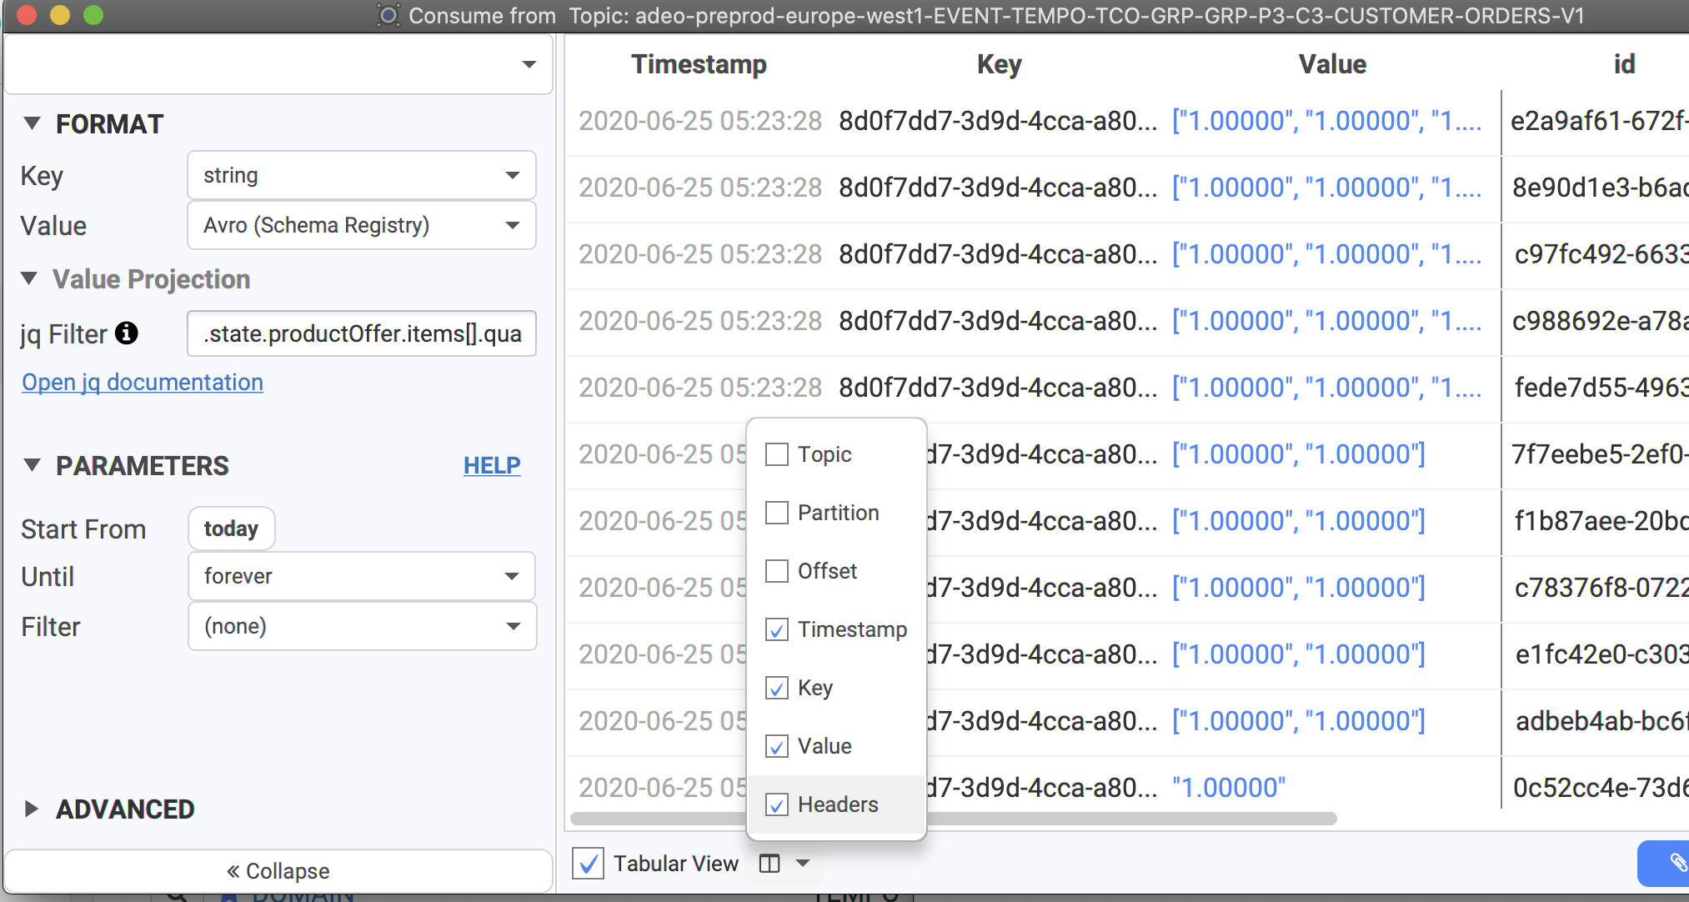Open jq documentation link
The height and width of the screenshot is (902, 1689).
143,382
